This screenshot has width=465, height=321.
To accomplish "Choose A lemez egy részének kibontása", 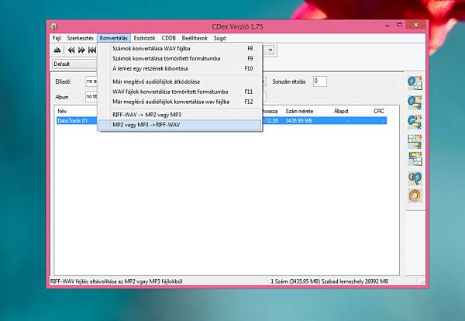I will (x=180, y=68).
